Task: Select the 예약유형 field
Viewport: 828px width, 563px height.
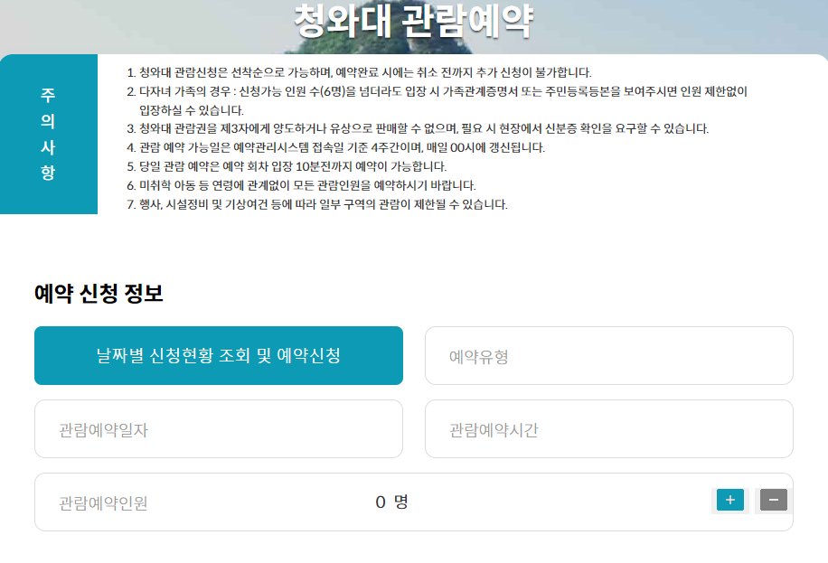Action: (x=609, y=355)
